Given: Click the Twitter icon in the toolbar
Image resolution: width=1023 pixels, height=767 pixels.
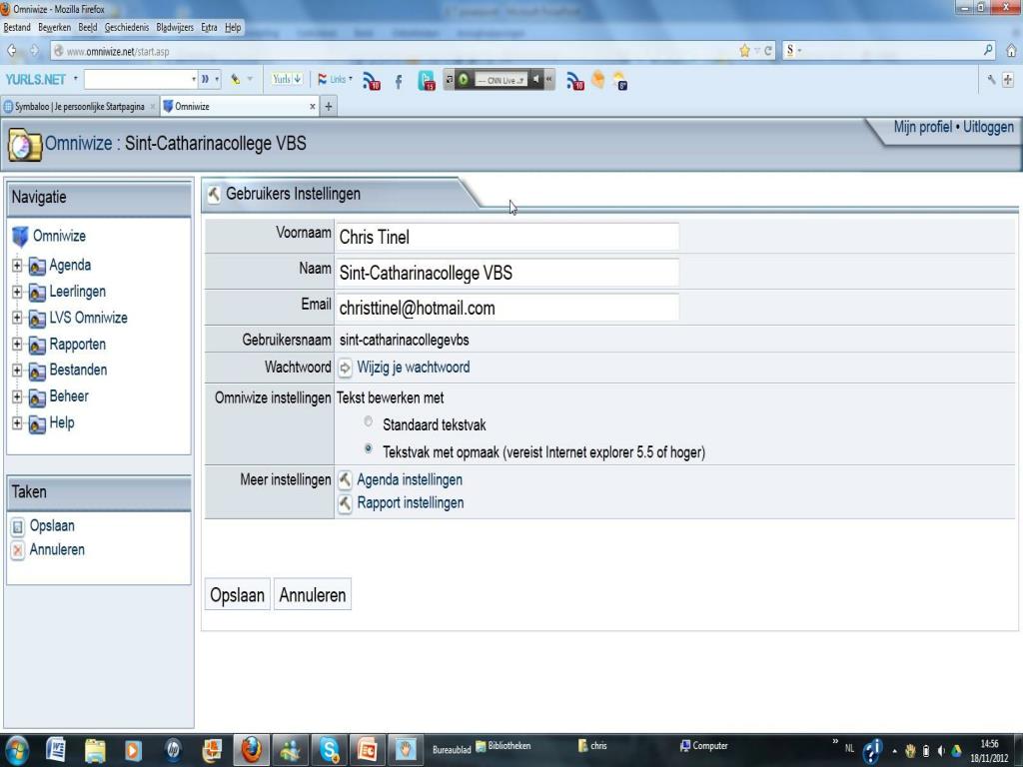Looking at the screenshot, I should point(427,81).
